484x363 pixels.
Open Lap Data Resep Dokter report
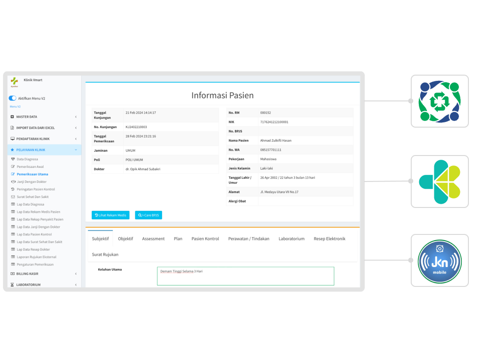pyautogui.click(x=33, y=250)
